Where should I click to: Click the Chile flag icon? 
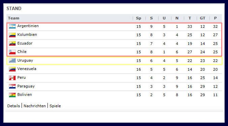pyautogui.click(x=12, y=52)
